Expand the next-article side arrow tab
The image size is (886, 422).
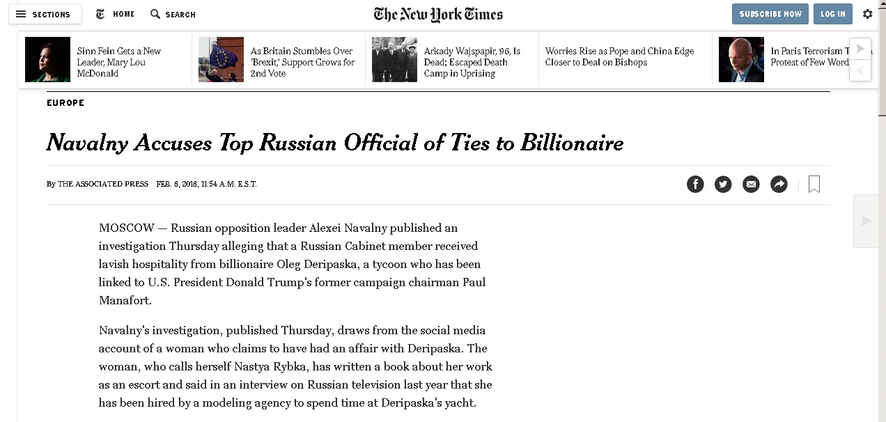866,221
